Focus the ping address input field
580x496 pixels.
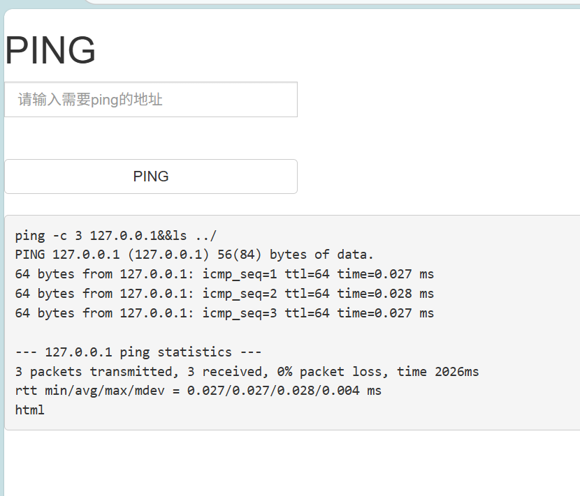tap(151, 99)
